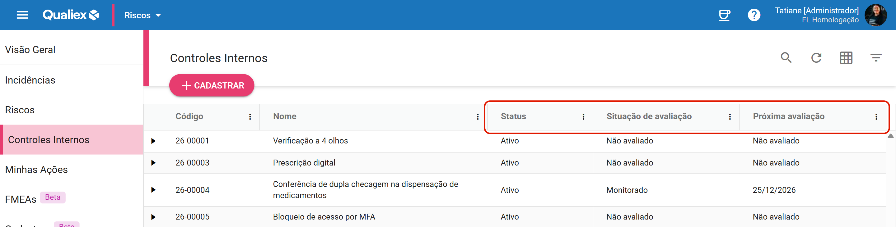Image resolution: width=896 pixels, height=227 pixels.
Task: Open Riscos in the sidebar
Action: 71,110
